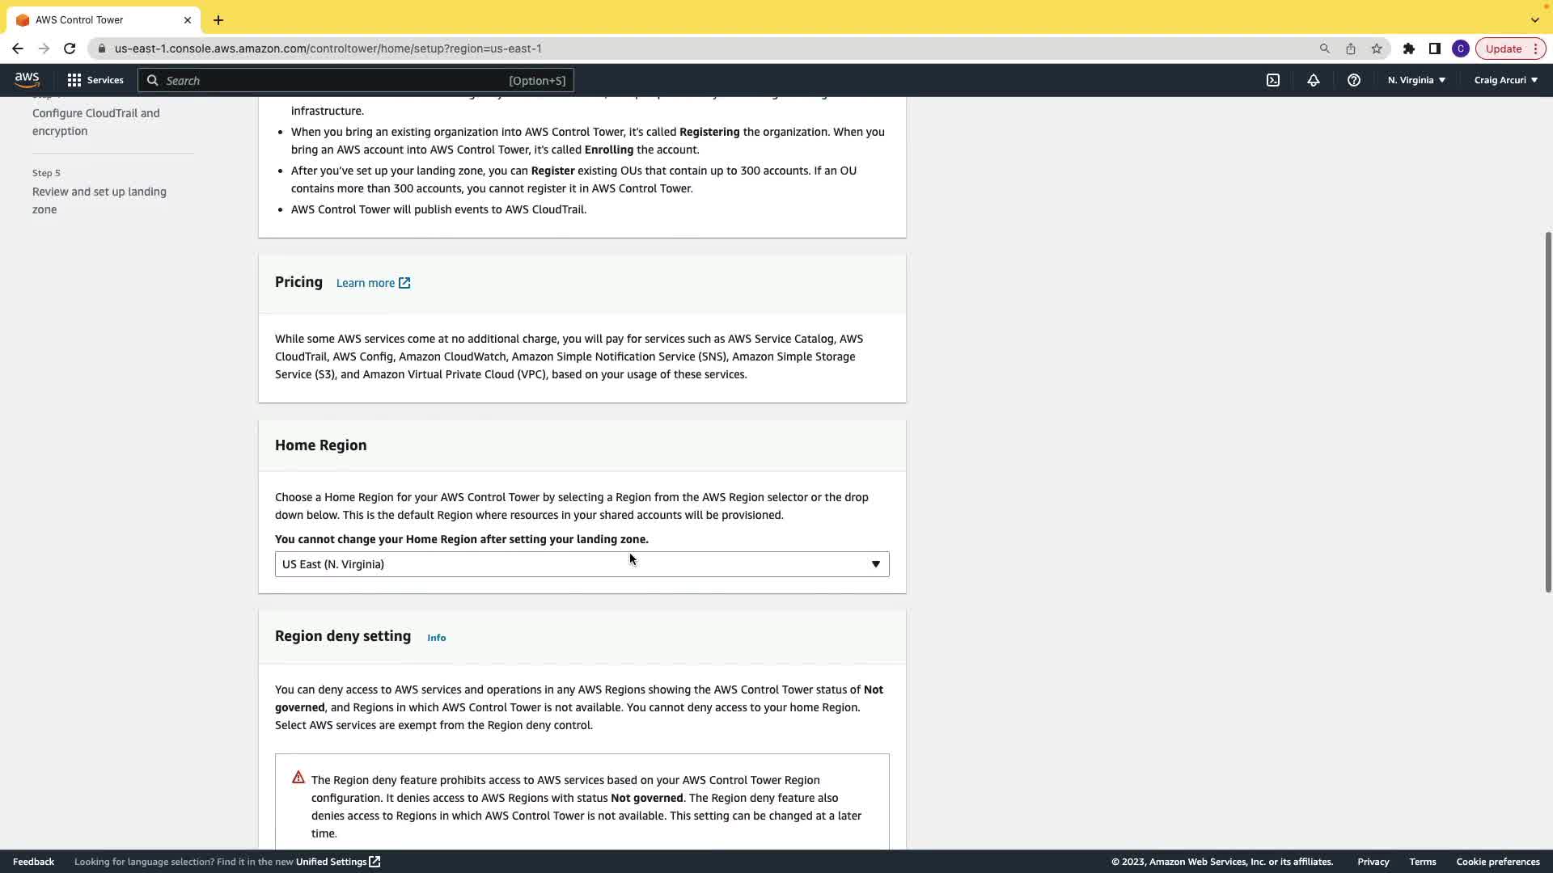Click Info next to Region deny setting
Viewport: 1553px width, 873px height.
pos(436,638)
